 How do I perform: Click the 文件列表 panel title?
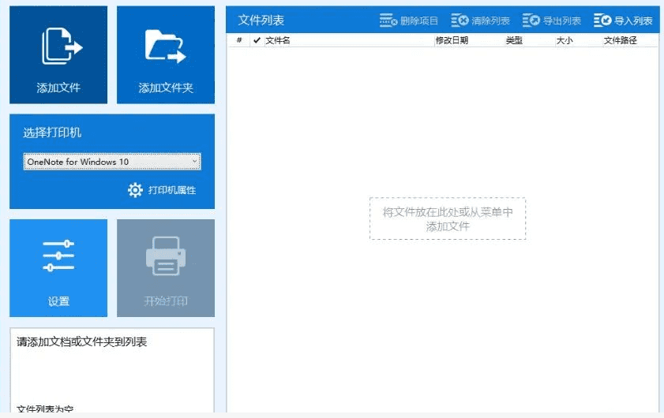261,21
